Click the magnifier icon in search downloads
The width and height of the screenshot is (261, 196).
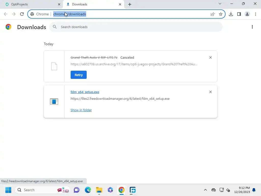coord(55,27)
